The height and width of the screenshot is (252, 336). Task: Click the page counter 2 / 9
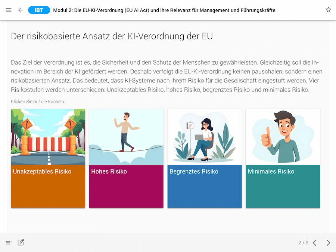303,243
